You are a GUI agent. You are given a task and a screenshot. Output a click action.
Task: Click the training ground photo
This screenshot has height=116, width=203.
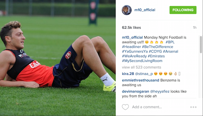(x=58, y=58)
